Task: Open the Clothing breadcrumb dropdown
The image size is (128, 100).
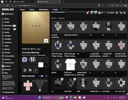Action: 61,18
